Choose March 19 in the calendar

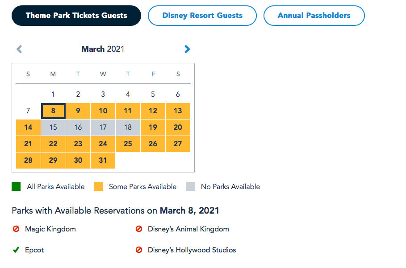point(153,128)
